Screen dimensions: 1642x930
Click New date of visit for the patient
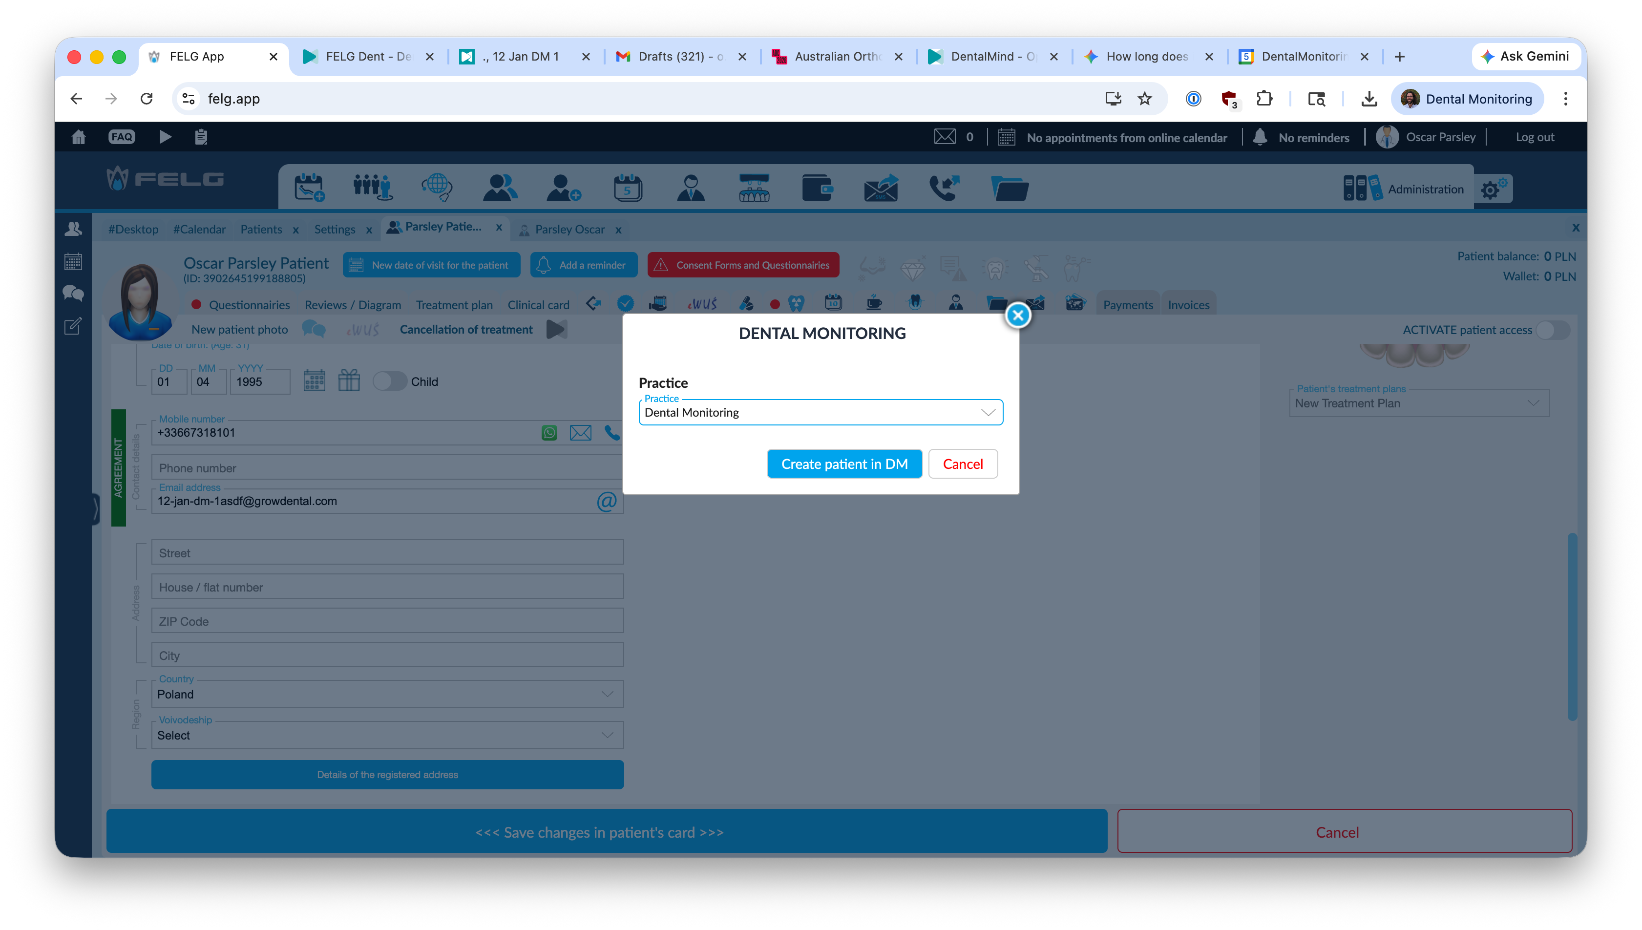click(431, 265)
